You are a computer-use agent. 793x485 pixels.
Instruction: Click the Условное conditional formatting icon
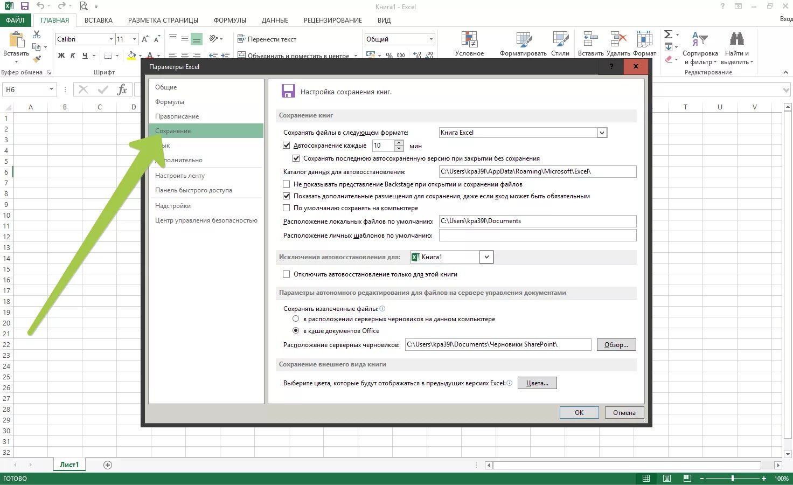[x=469, y=40]
